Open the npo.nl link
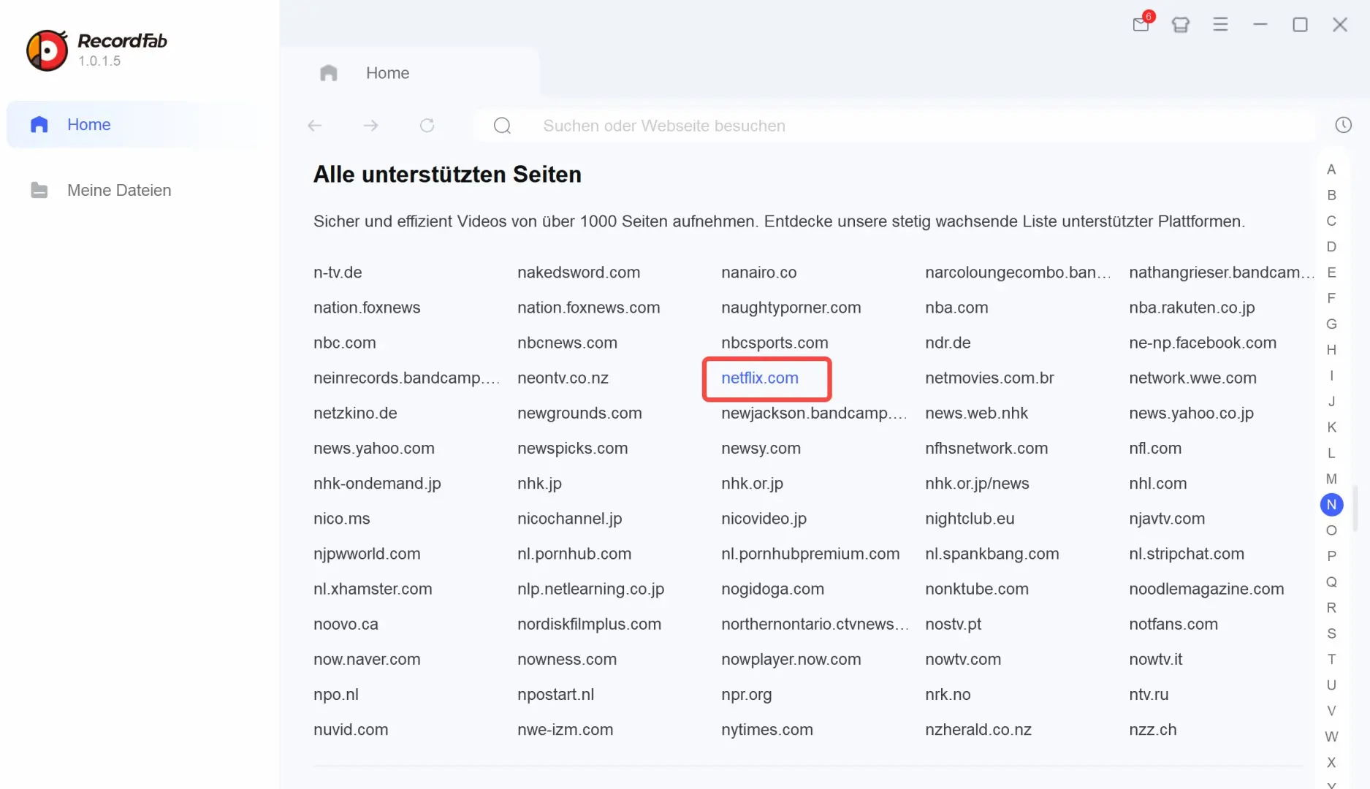The image size is (1370, 789). tap(335, 695)
